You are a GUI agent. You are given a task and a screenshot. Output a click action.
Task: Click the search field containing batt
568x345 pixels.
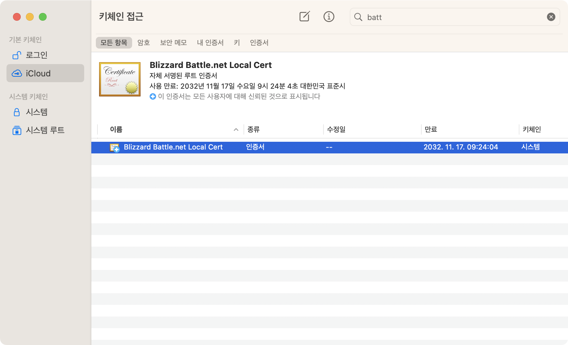click(x=455, y=17)
